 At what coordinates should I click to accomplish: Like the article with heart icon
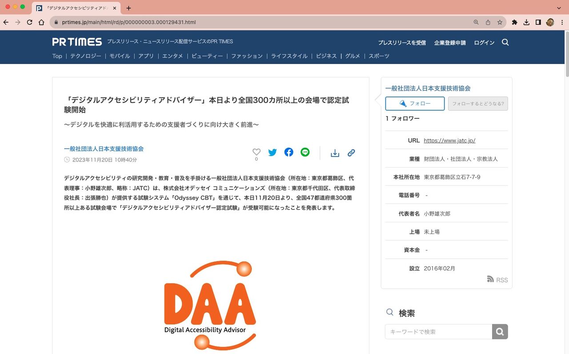point(256,152)
